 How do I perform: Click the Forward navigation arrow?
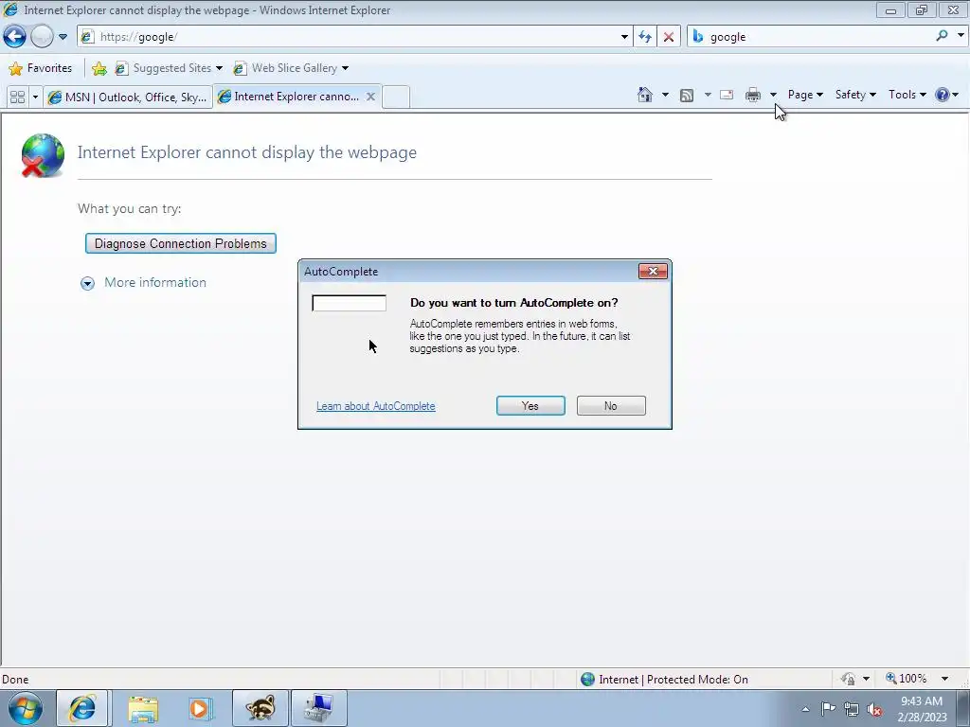42,37
